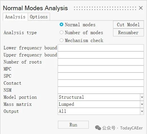Select Mechanism check analysis type

click(x=61, y=40)
